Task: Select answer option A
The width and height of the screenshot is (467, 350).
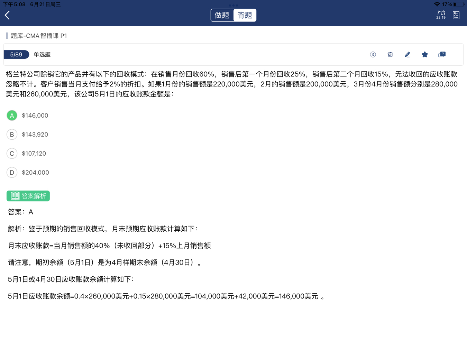Action: pyautogui.click(x=12, y=116)
